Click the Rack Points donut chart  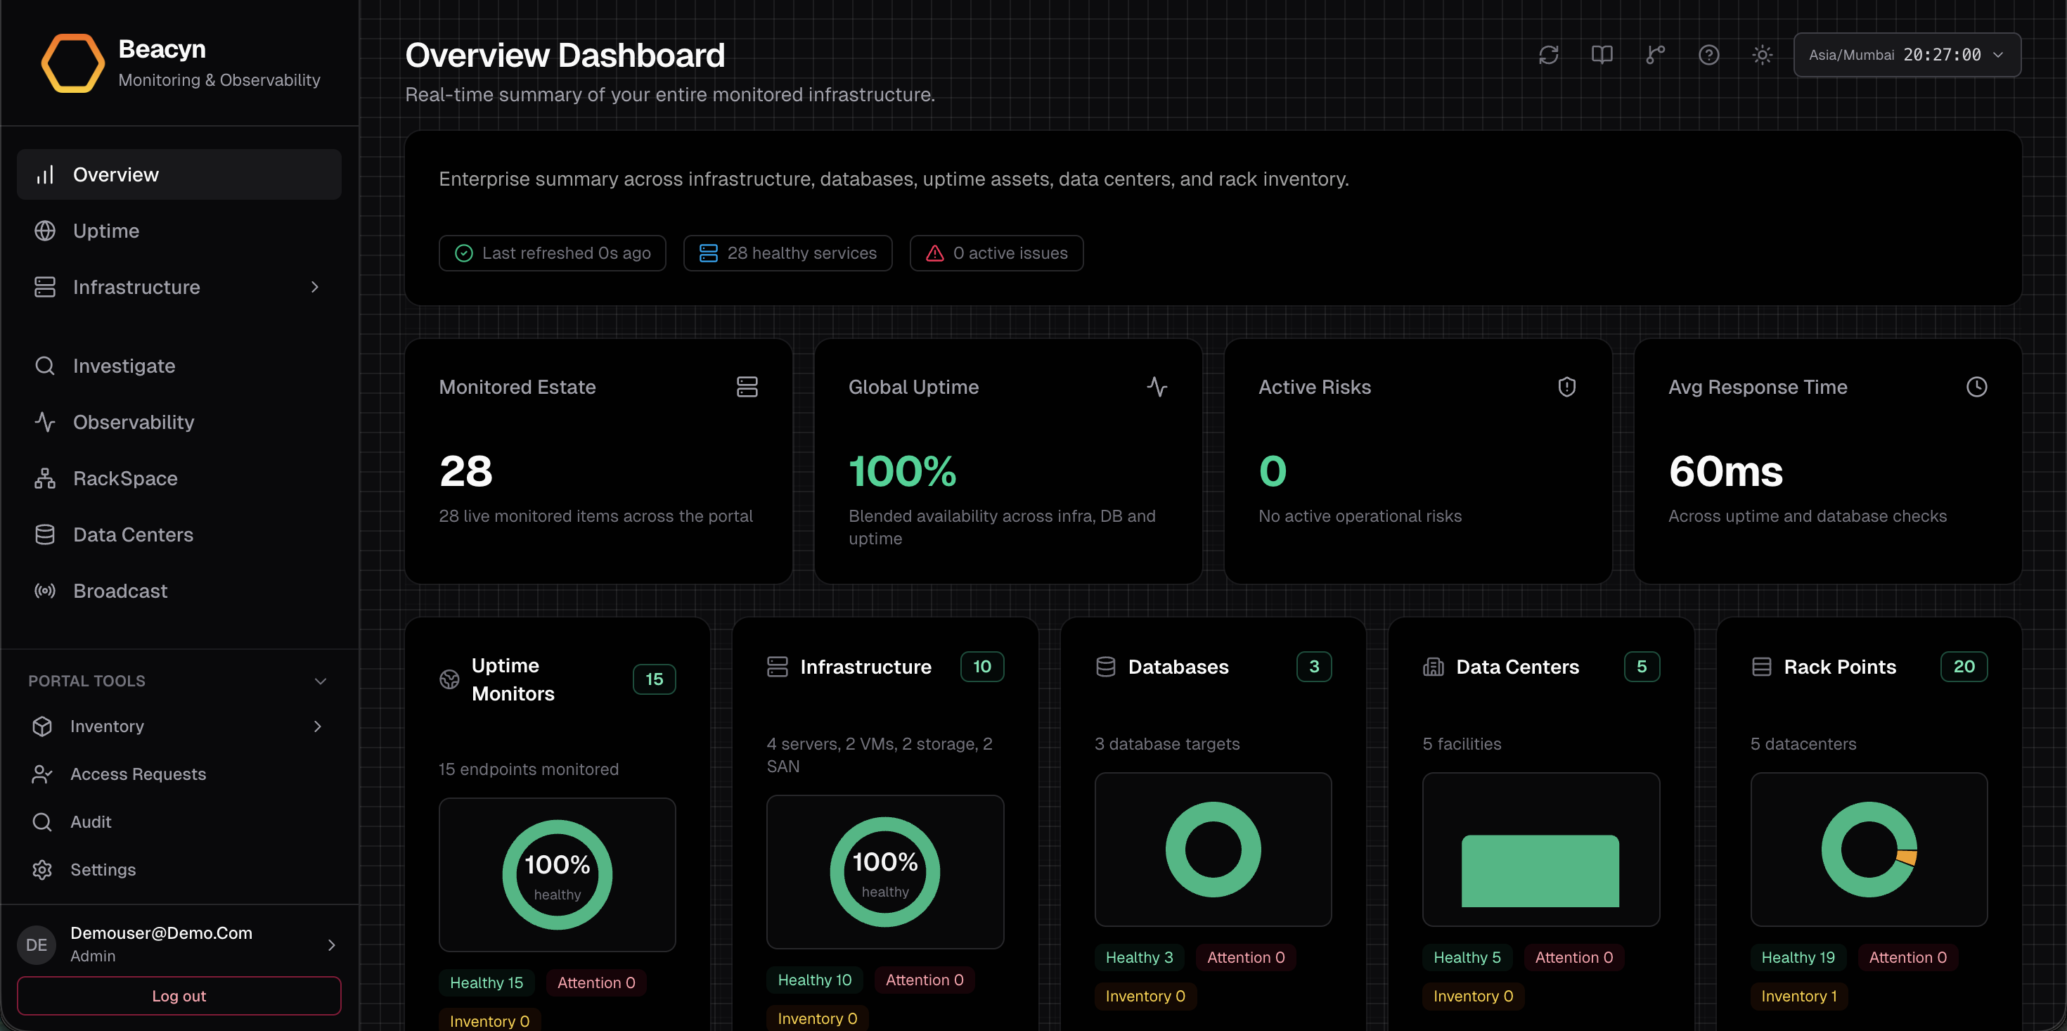coord(1869,850)
